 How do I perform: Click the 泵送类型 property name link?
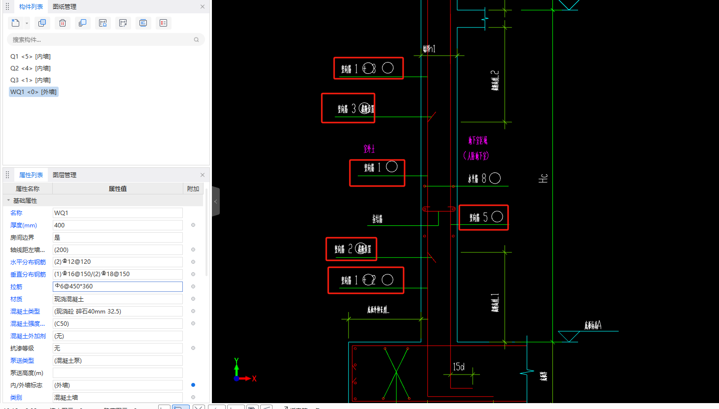pos(22,361)
